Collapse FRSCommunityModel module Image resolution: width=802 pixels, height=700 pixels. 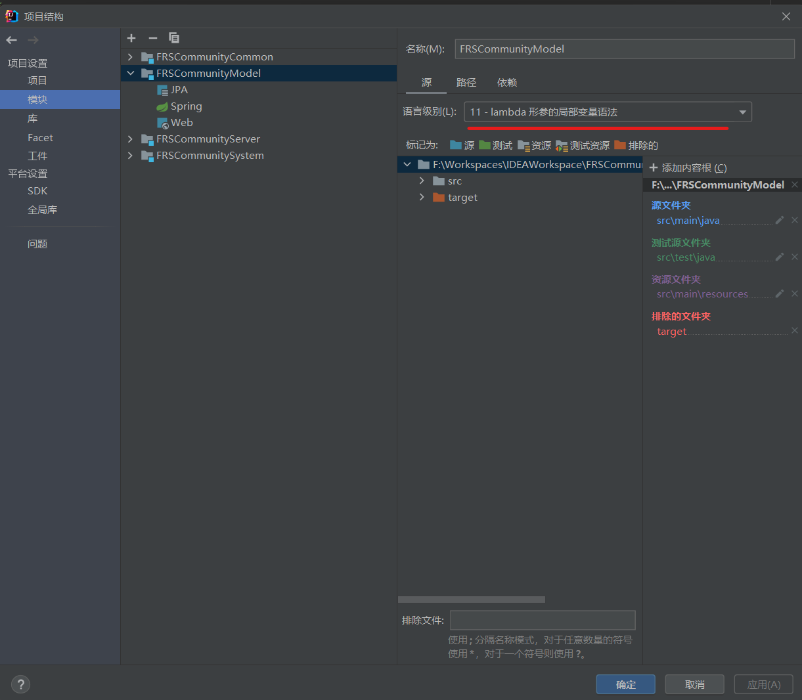click(130, 74)
